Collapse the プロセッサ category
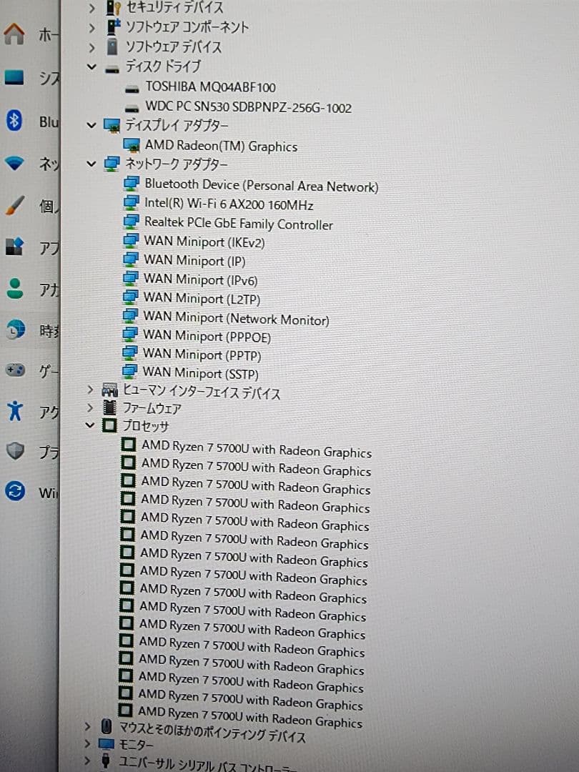Image resolution: width=579 pixels, height=772 pixels. [x=89, y=425]
